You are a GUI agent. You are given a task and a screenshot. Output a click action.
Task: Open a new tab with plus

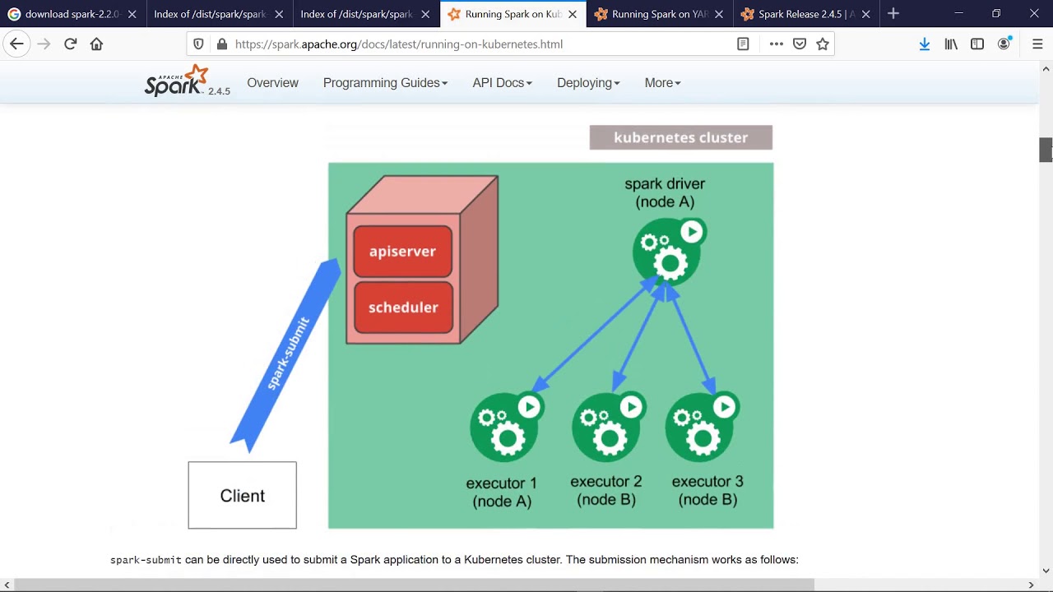tap(893, 14)
